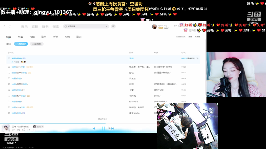This screenshot has height=149, width=266.
Task: Favorite the 如愿 (和声伴奏) row heart
Action: click(9, 96)
